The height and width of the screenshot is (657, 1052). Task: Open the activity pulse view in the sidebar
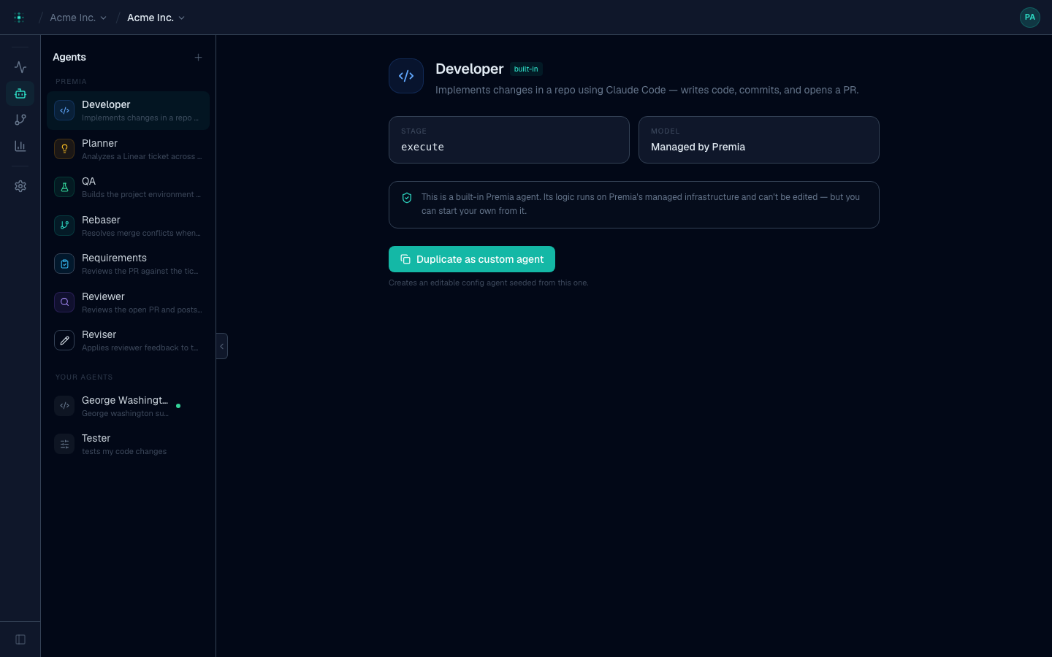(x=20, y=67)
